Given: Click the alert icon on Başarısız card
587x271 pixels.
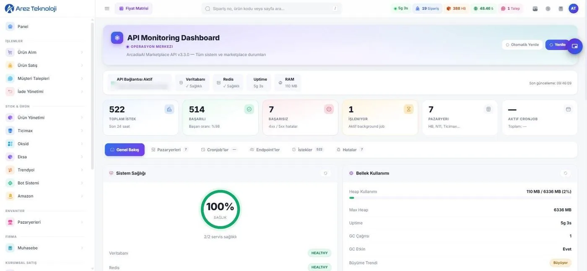Looking at the screenshot, I should [x=329, y=109].
